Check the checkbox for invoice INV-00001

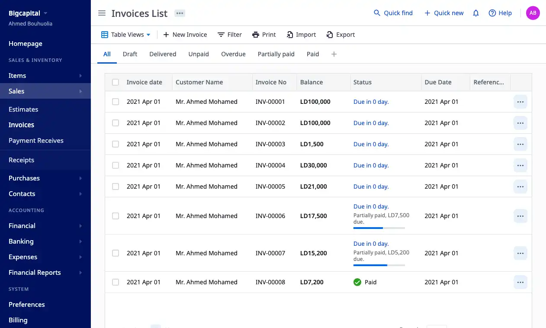(116, 102)
